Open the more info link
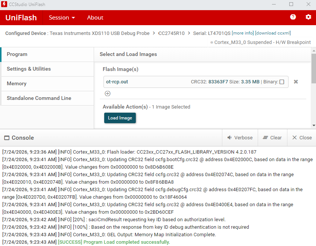The image size is (316, 246). click(x=243, y=33)
